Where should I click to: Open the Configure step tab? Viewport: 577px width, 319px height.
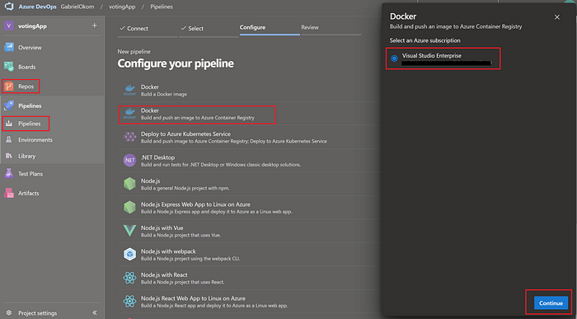tap(252, 27)
